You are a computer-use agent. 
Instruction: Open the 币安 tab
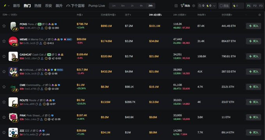point(48,6)
